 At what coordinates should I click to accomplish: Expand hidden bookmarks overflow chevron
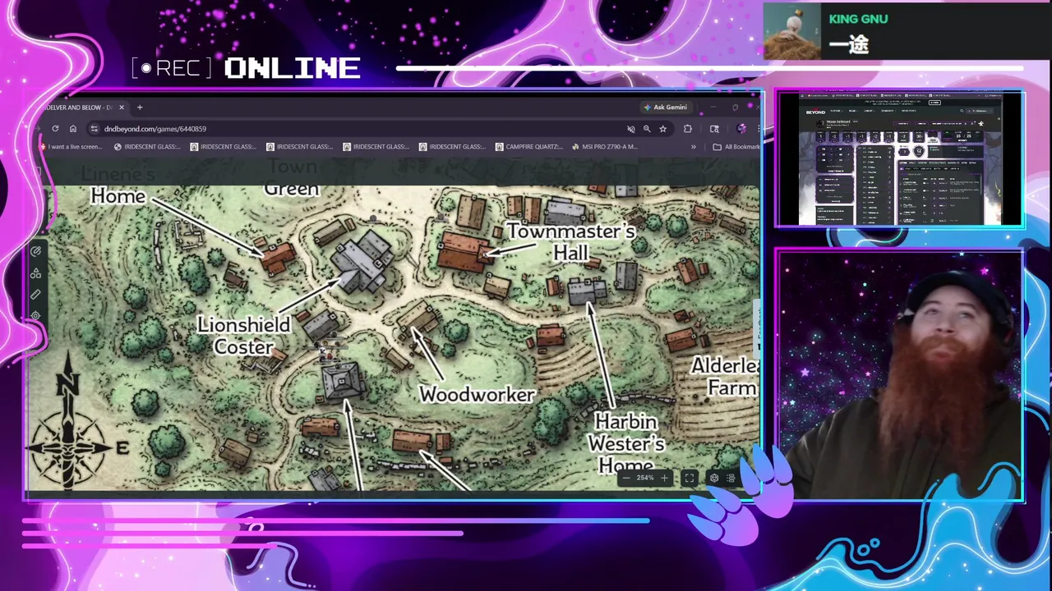(693, 147)
